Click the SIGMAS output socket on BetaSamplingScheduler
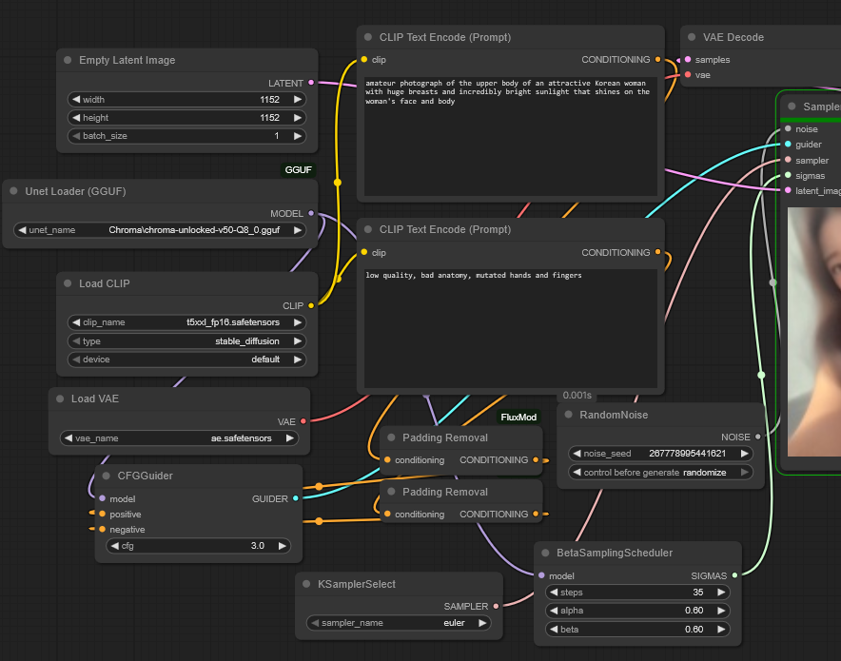This screenshot has height=661, width=841. [734, 575]
